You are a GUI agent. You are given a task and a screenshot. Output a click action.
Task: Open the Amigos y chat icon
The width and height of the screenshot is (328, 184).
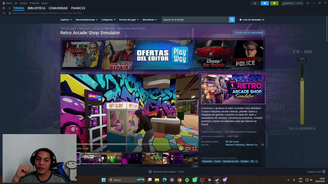pos(324,172)
